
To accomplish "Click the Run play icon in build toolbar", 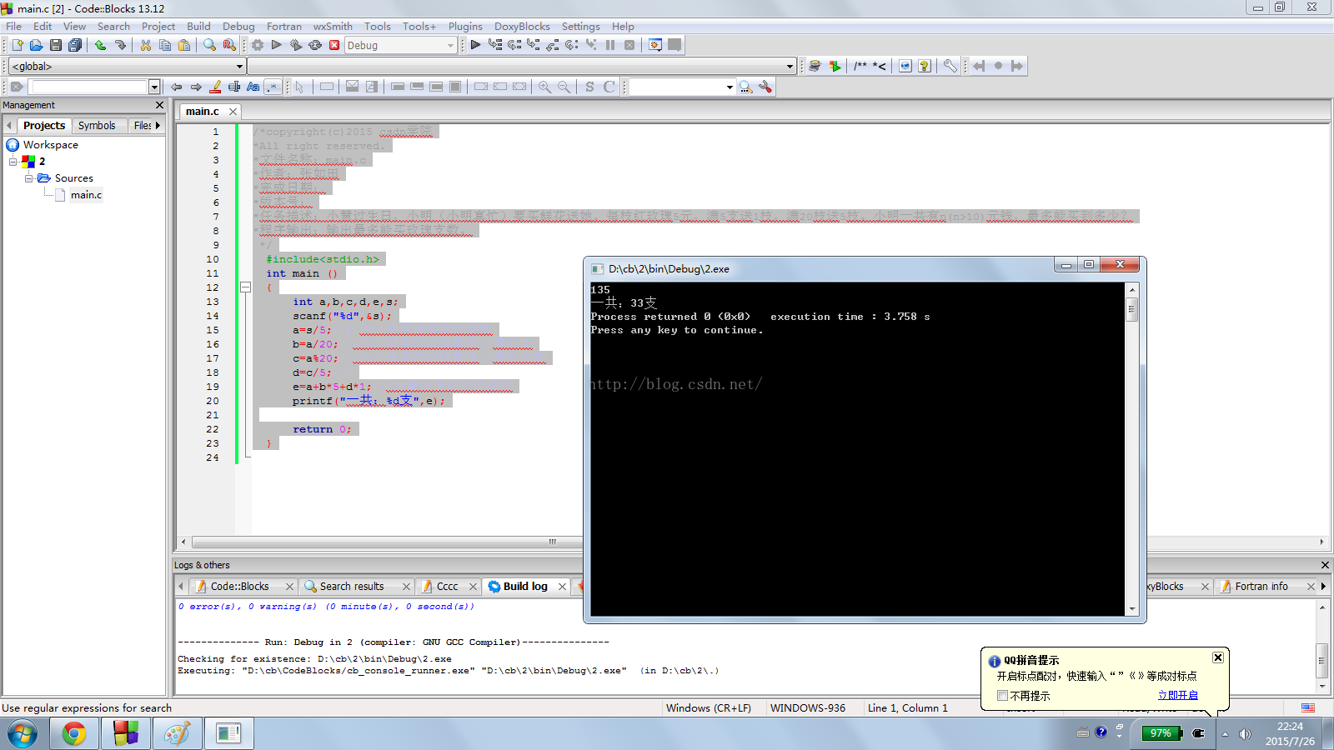I will click(277, 45).
